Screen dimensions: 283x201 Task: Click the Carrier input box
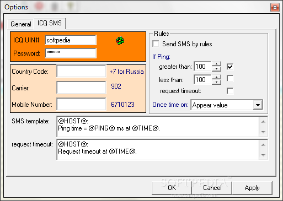click(x=81, y=88)
